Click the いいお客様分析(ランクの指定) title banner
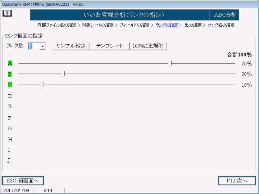259x194 pixels. click(x=120, y=15)
